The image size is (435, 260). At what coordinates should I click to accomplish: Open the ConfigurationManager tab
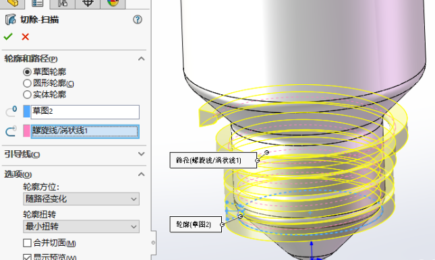[x=63, y=3]
